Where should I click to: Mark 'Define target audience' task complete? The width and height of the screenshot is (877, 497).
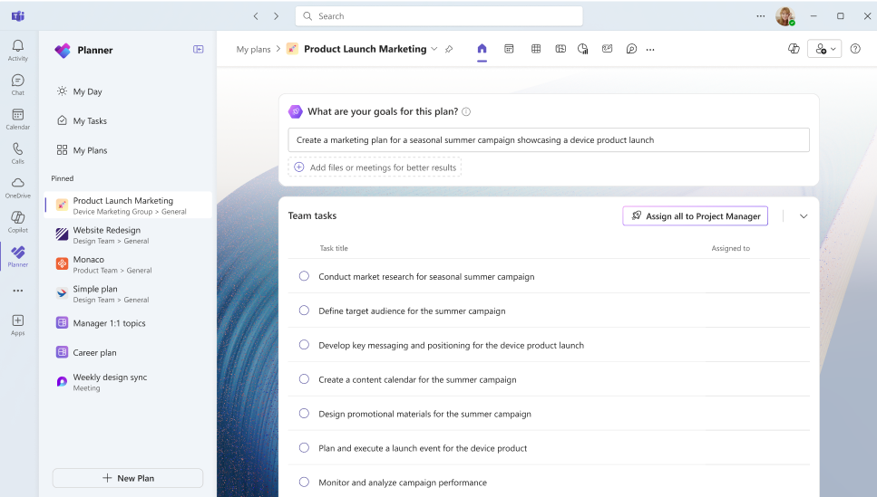(x=304, y=311)
